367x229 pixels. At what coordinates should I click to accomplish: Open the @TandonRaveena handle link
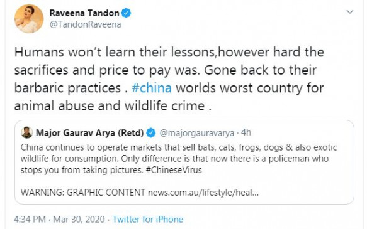coord(86,24)
